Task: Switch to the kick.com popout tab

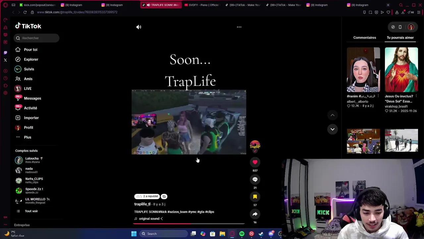Action: tap(37, 5)
